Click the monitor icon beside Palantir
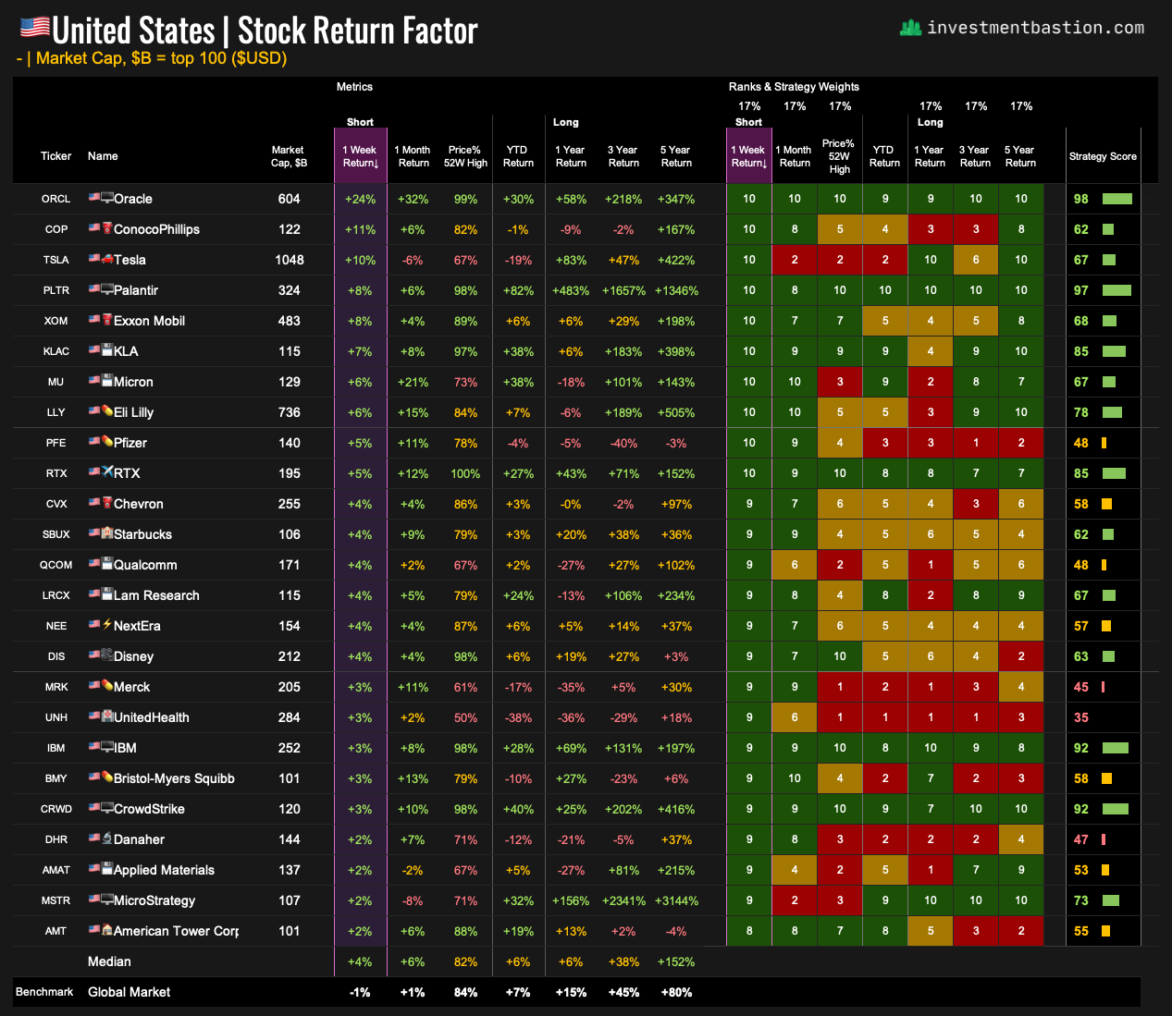The image size is (1172, 1016). (107, 289)
